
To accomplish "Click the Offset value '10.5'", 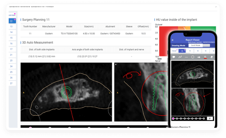I will (x=143, y=34).
